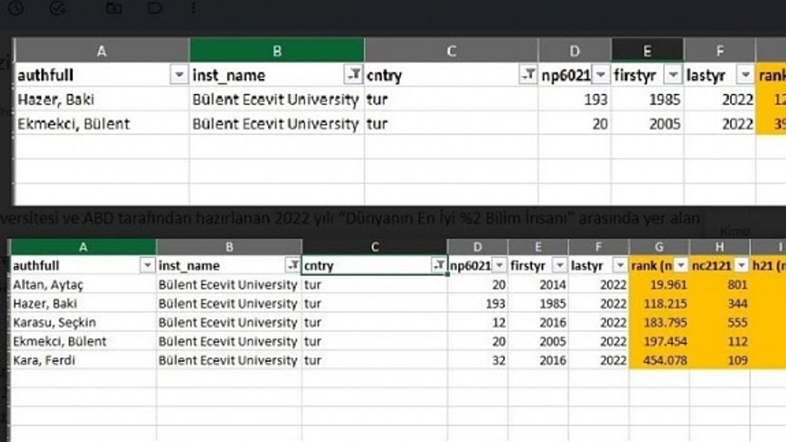Click the label tag icon
Image resolution: width=786 pixels, height=442 pixels.
(155, 7)
